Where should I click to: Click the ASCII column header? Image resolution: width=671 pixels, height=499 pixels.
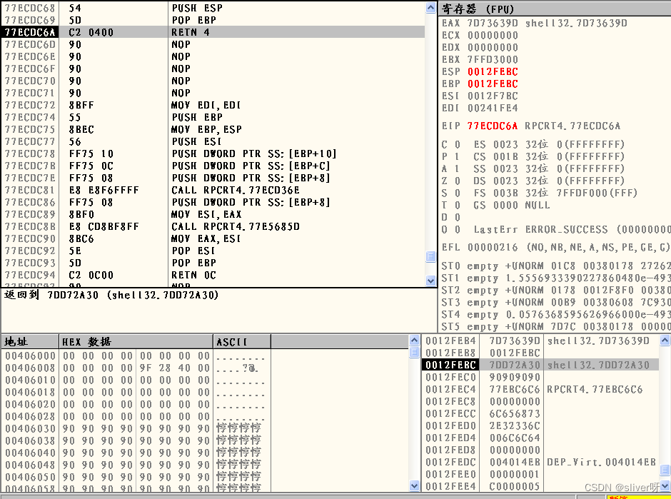pos(231,343)
